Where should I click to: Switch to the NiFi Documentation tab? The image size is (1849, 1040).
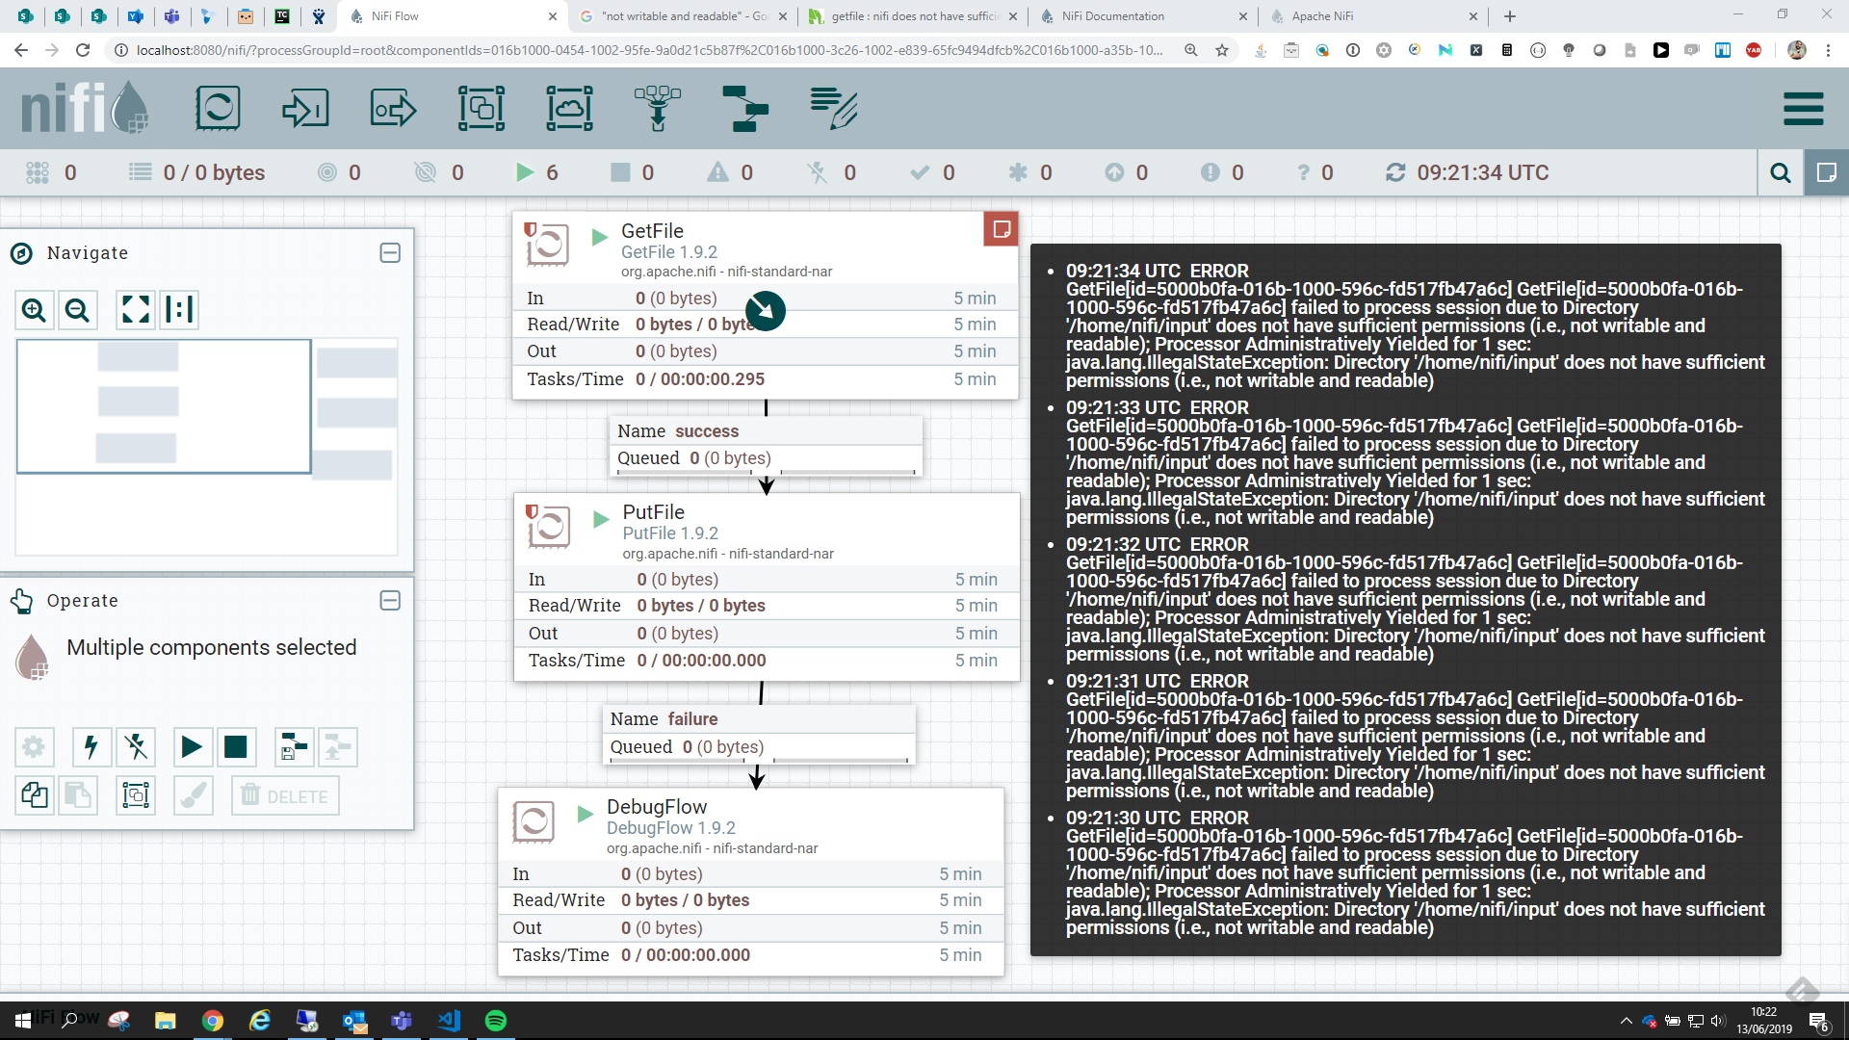click(1112, 16)
